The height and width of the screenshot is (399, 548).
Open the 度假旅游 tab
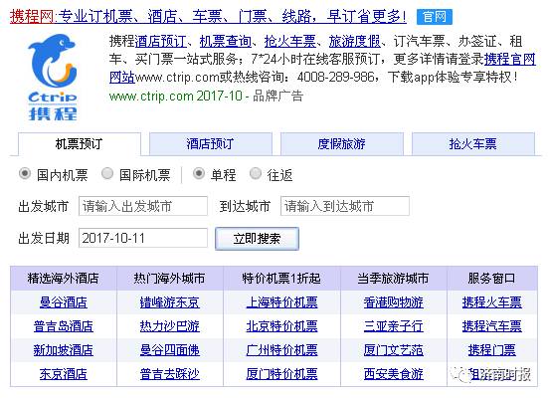pos(342,143)
